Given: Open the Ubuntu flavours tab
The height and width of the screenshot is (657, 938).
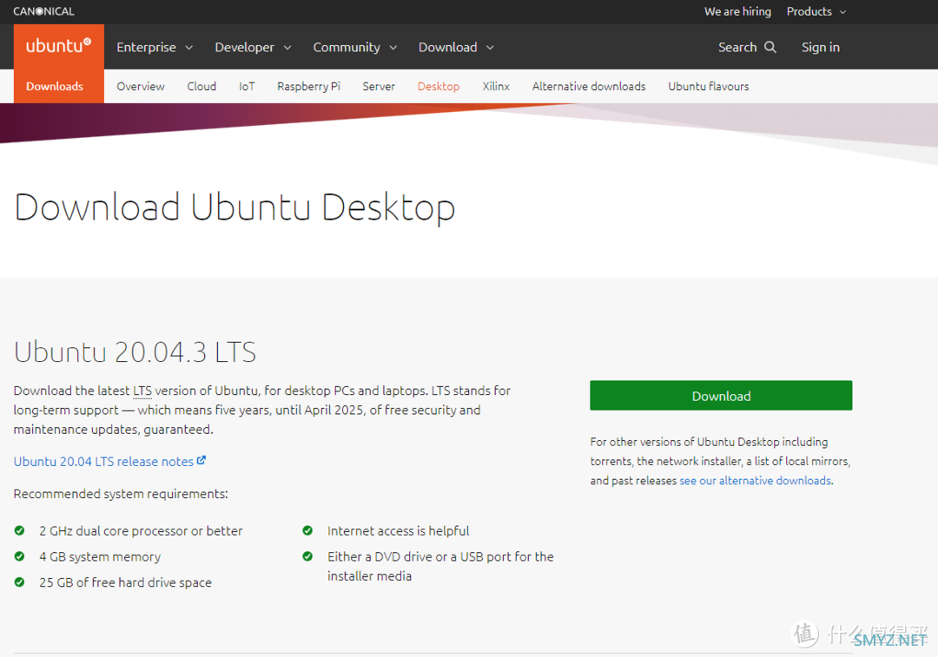Looking at the screenshot, I should [x=709, y=86].
